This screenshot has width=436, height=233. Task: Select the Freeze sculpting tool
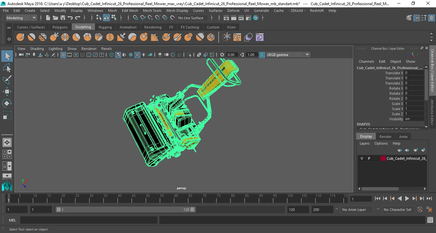pyautogui.click(x=211, y=37)
